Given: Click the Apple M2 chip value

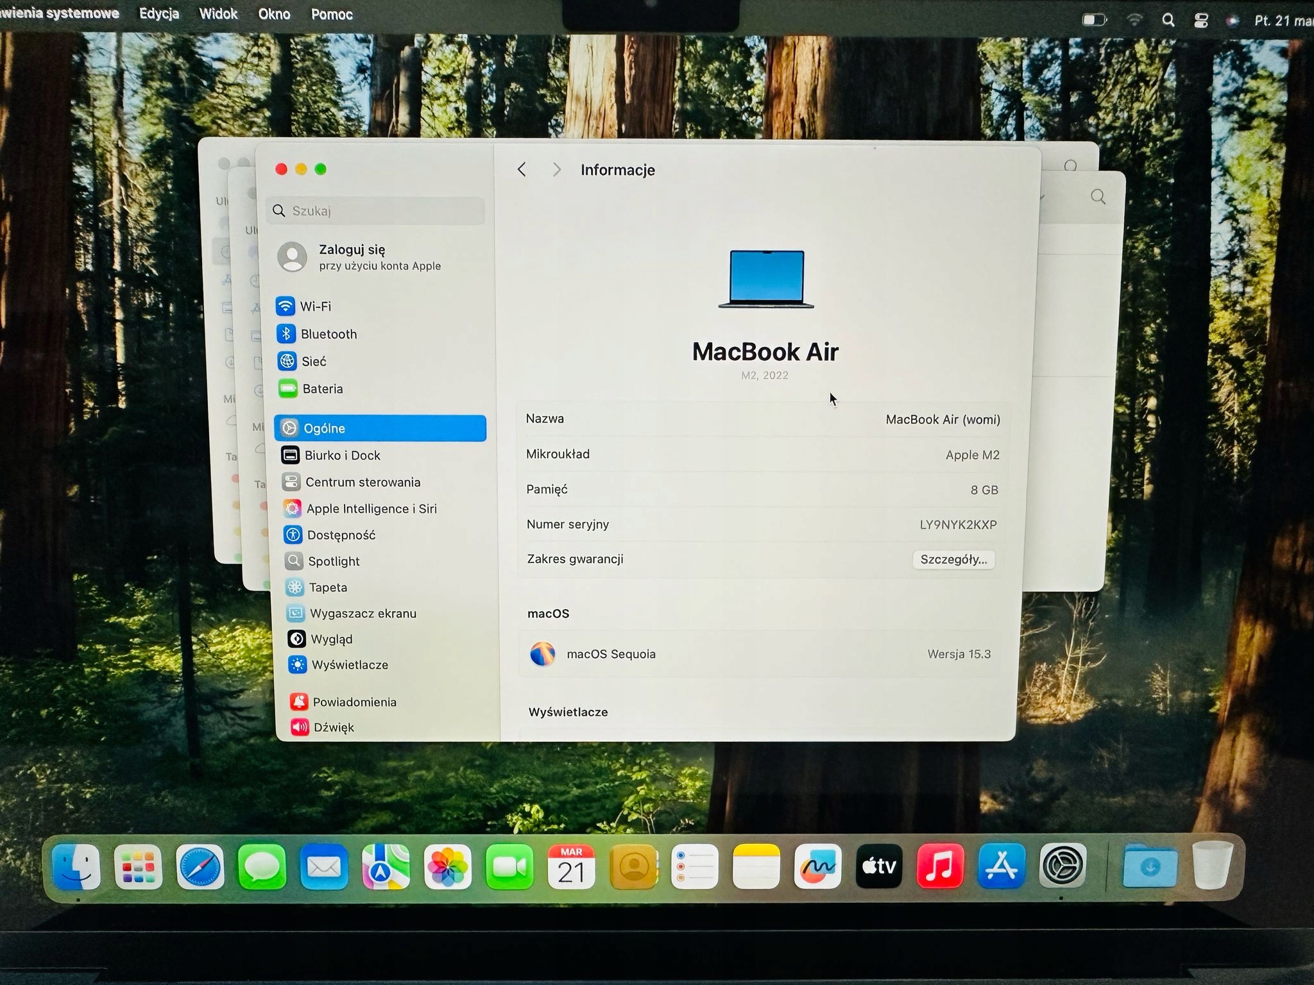Looking at the screenshot, I should (972, 455).
